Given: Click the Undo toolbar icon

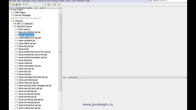Looking at the screenshot, I should click(x=24, y=5).
